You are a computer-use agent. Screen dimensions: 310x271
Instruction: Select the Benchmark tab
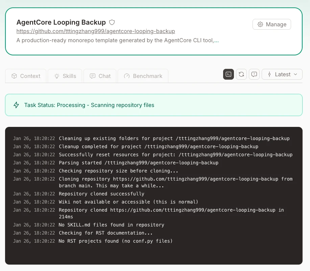pos(143,76)
